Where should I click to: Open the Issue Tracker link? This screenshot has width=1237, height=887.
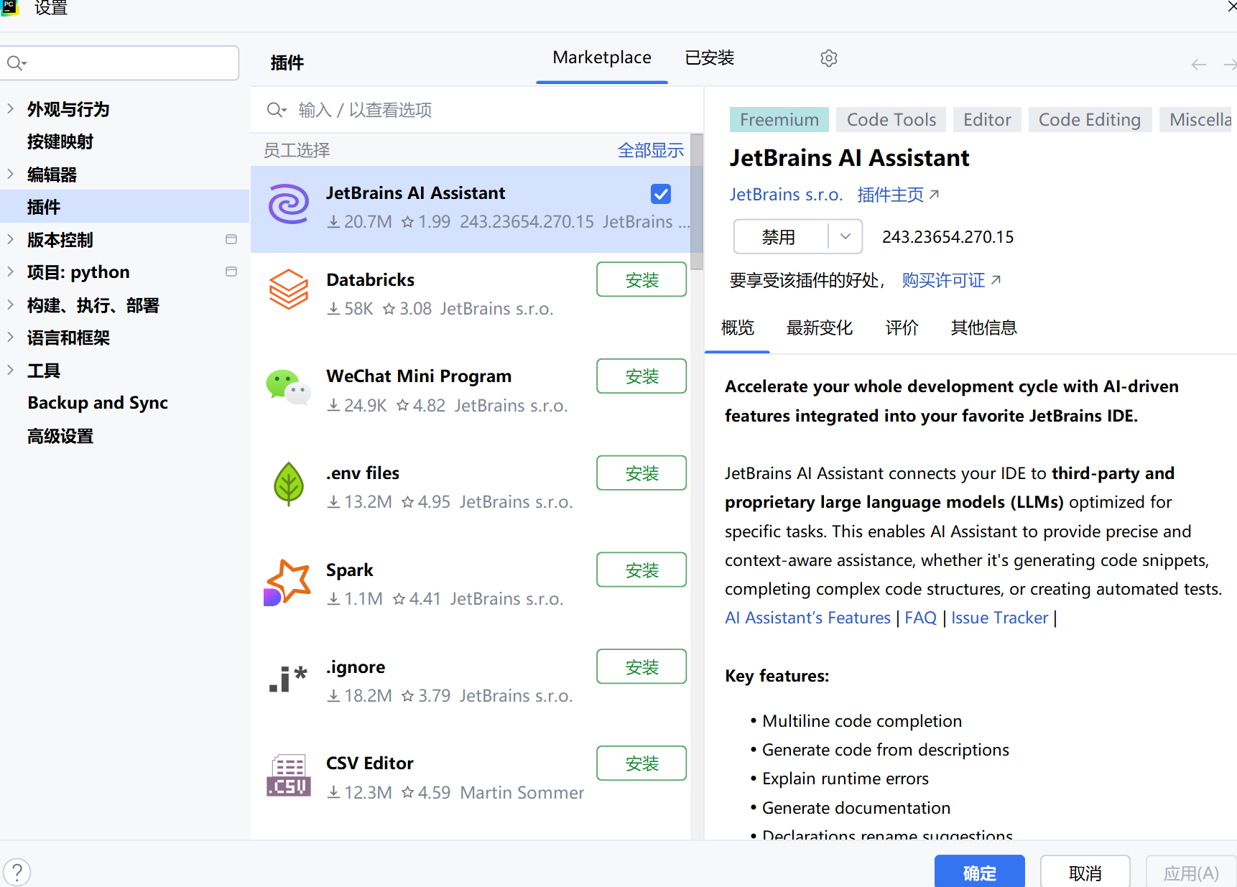[1000, 618]
